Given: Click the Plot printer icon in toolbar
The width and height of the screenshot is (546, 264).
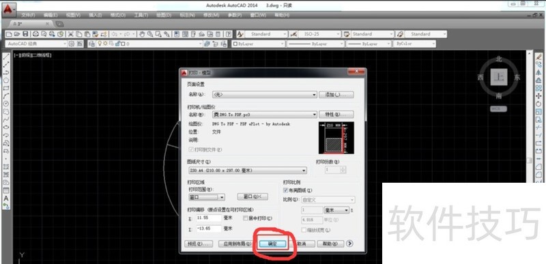Looking at the screenshot, I should click(x=35, y=34).
